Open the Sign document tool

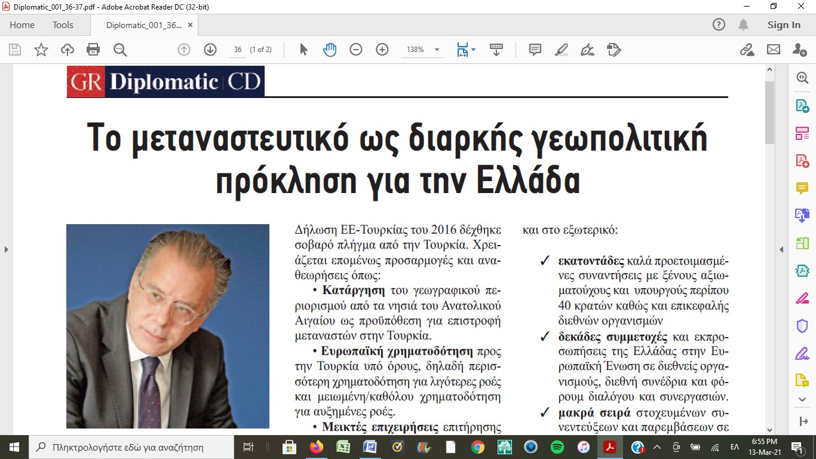point(587,50)
